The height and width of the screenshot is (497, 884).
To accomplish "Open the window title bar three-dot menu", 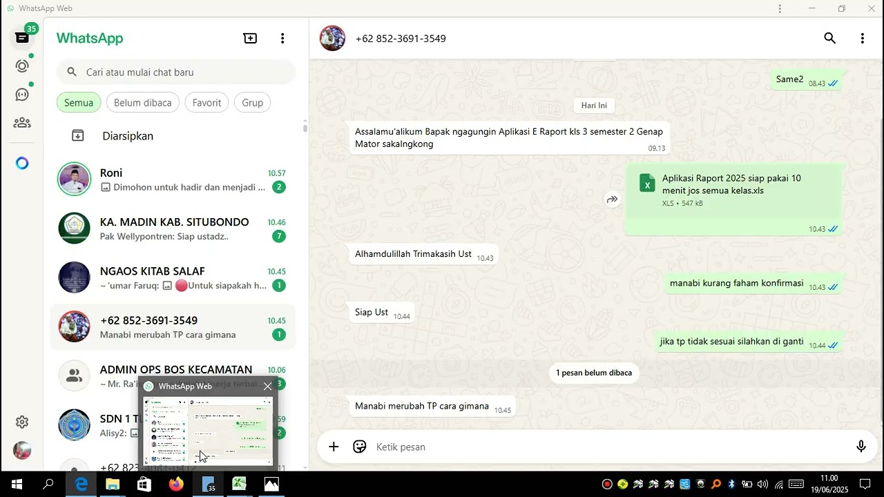I will [x=780, y=8].
